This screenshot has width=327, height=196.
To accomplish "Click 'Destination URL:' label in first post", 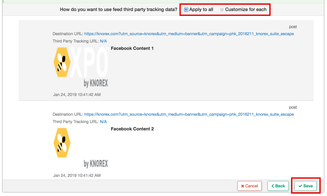I will pos(68,34).
